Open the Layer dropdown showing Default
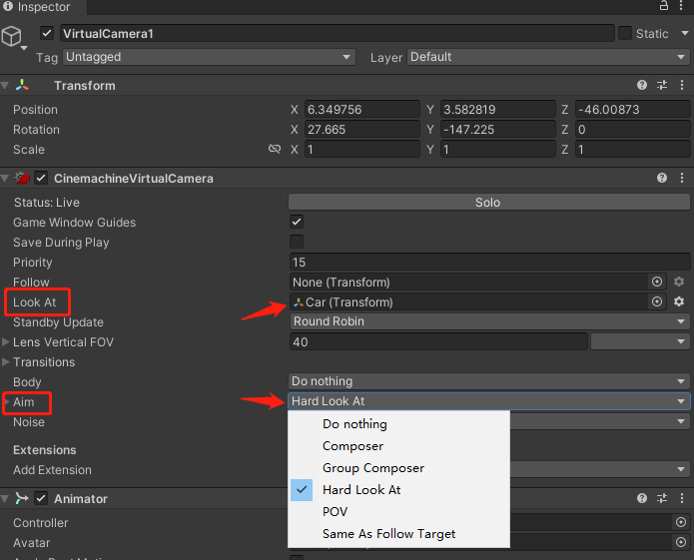The height and width of the screenshot is (560, 694). [548, 57]
